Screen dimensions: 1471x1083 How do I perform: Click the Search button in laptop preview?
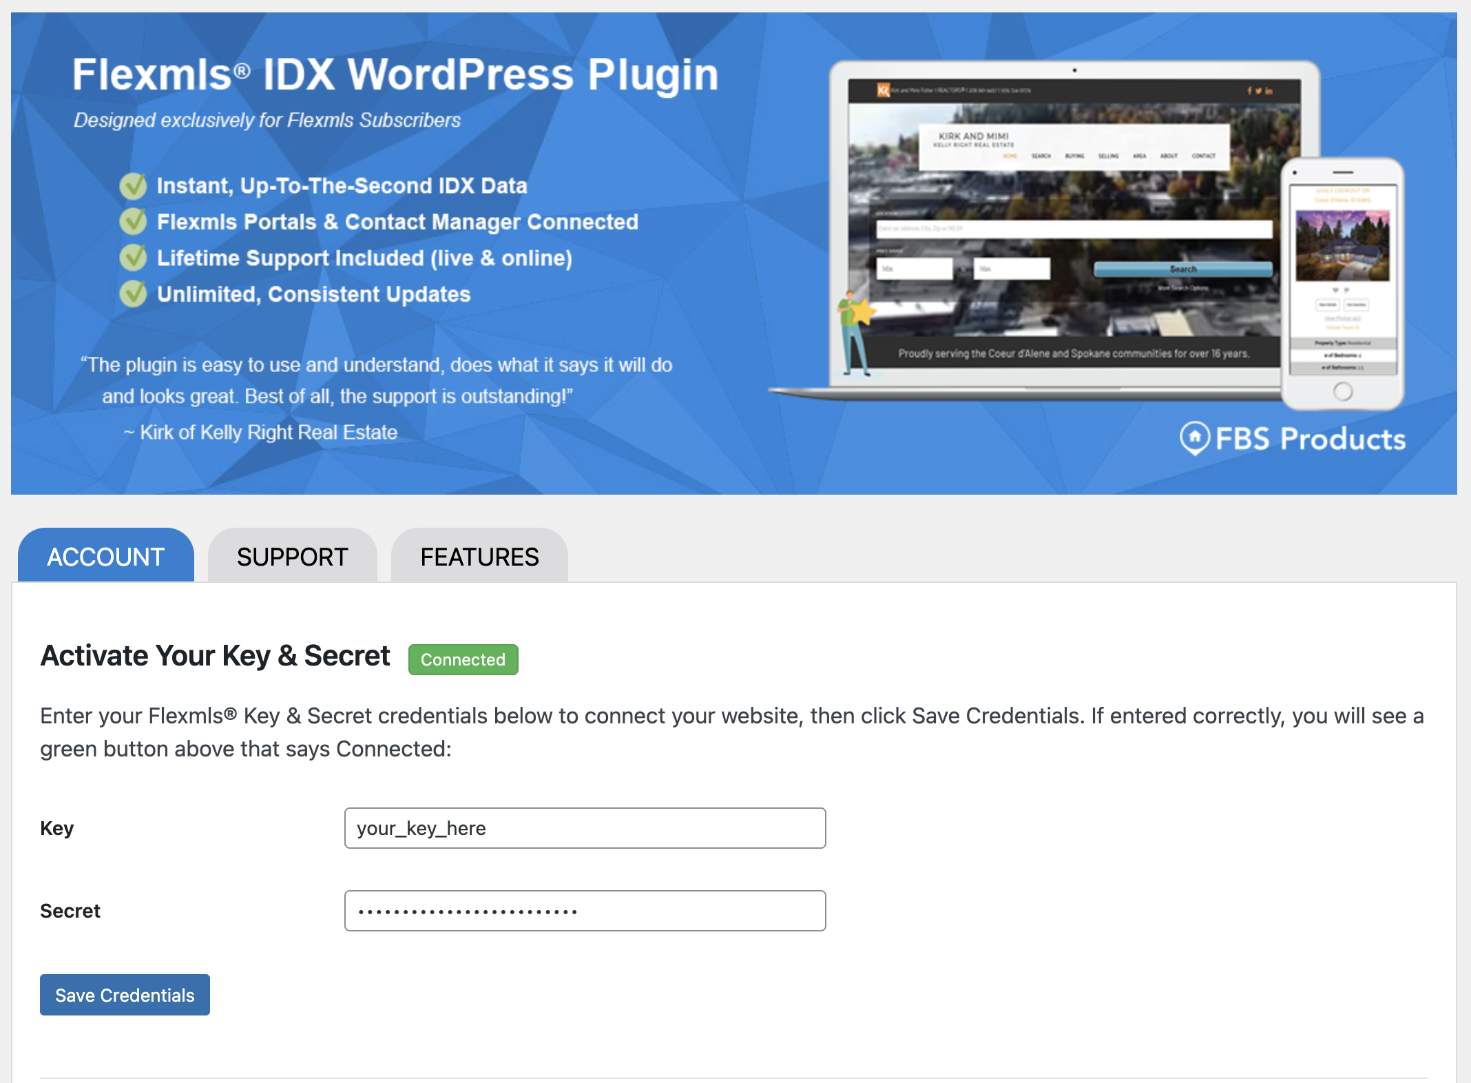point(1183,269)
